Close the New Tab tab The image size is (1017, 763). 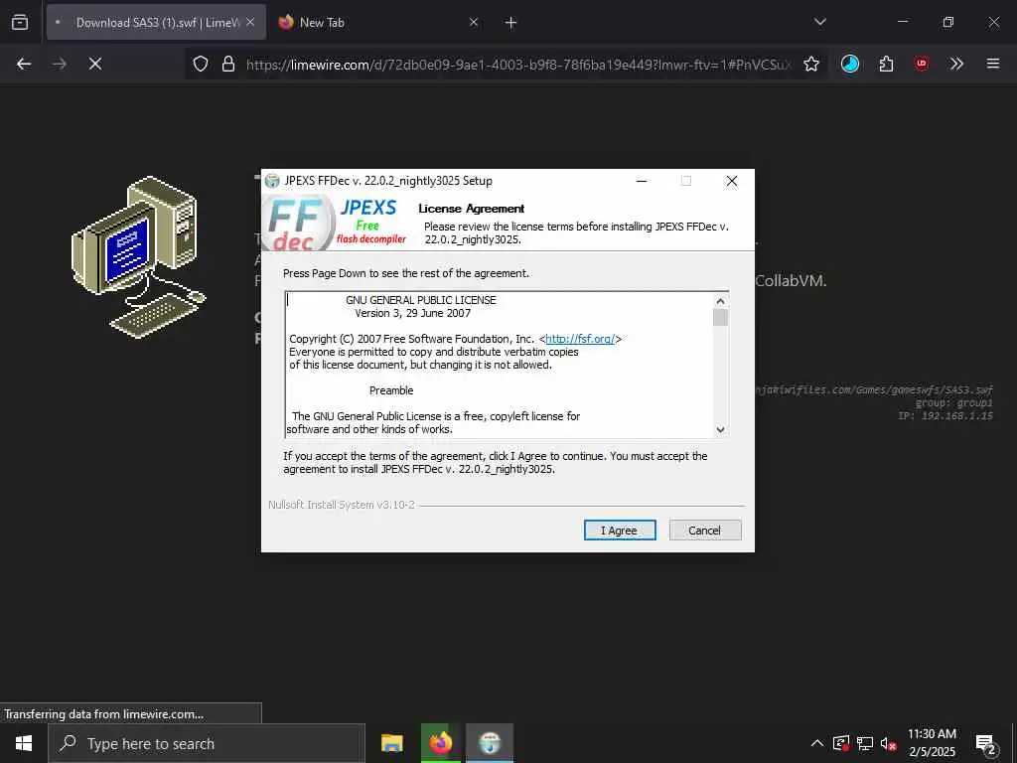coord(474,23)
